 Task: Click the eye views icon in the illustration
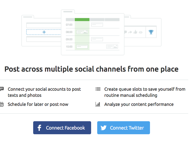pos(140,32)
